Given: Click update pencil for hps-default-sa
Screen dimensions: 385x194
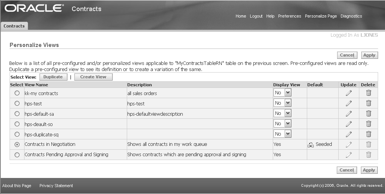Looking at the screenshot, I should click(x=349, y=113).
